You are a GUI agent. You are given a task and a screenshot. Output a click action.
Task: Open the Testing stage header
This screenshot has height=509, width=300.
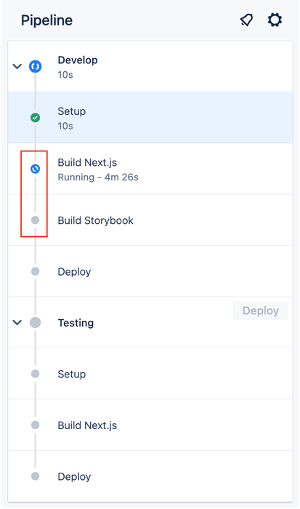tap(150, 323)
